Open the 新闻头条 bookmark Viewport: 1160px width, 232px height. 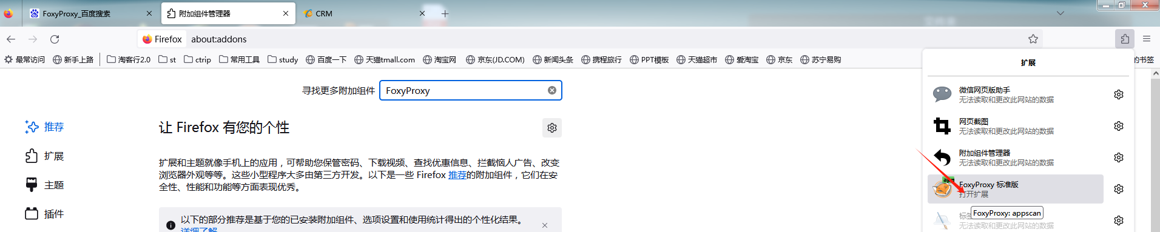tap(553, 59)
